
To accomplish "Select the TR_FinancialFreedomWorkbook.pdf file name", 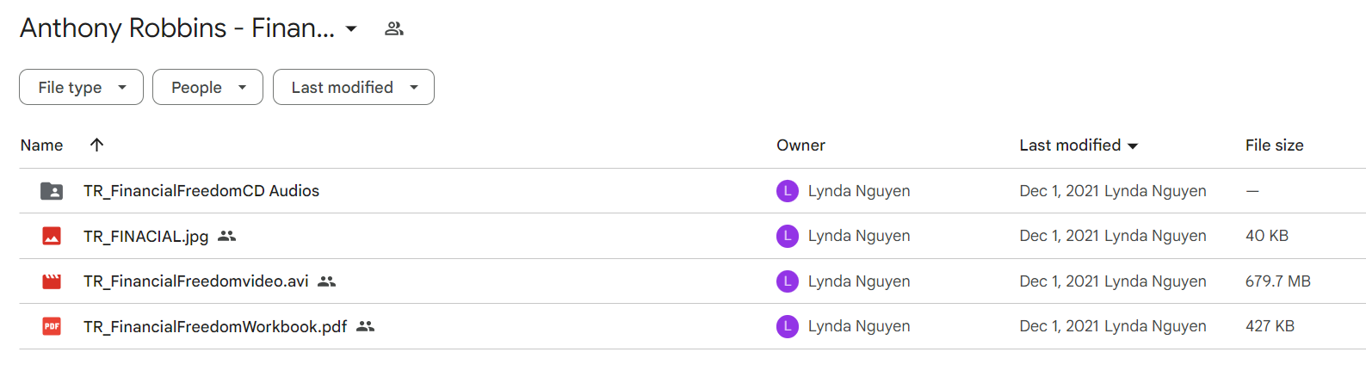I will (x=215, y=326).
